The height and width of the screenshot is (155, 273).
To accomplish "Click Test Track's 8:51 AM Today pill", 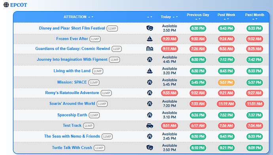I will tap(169, 126).
